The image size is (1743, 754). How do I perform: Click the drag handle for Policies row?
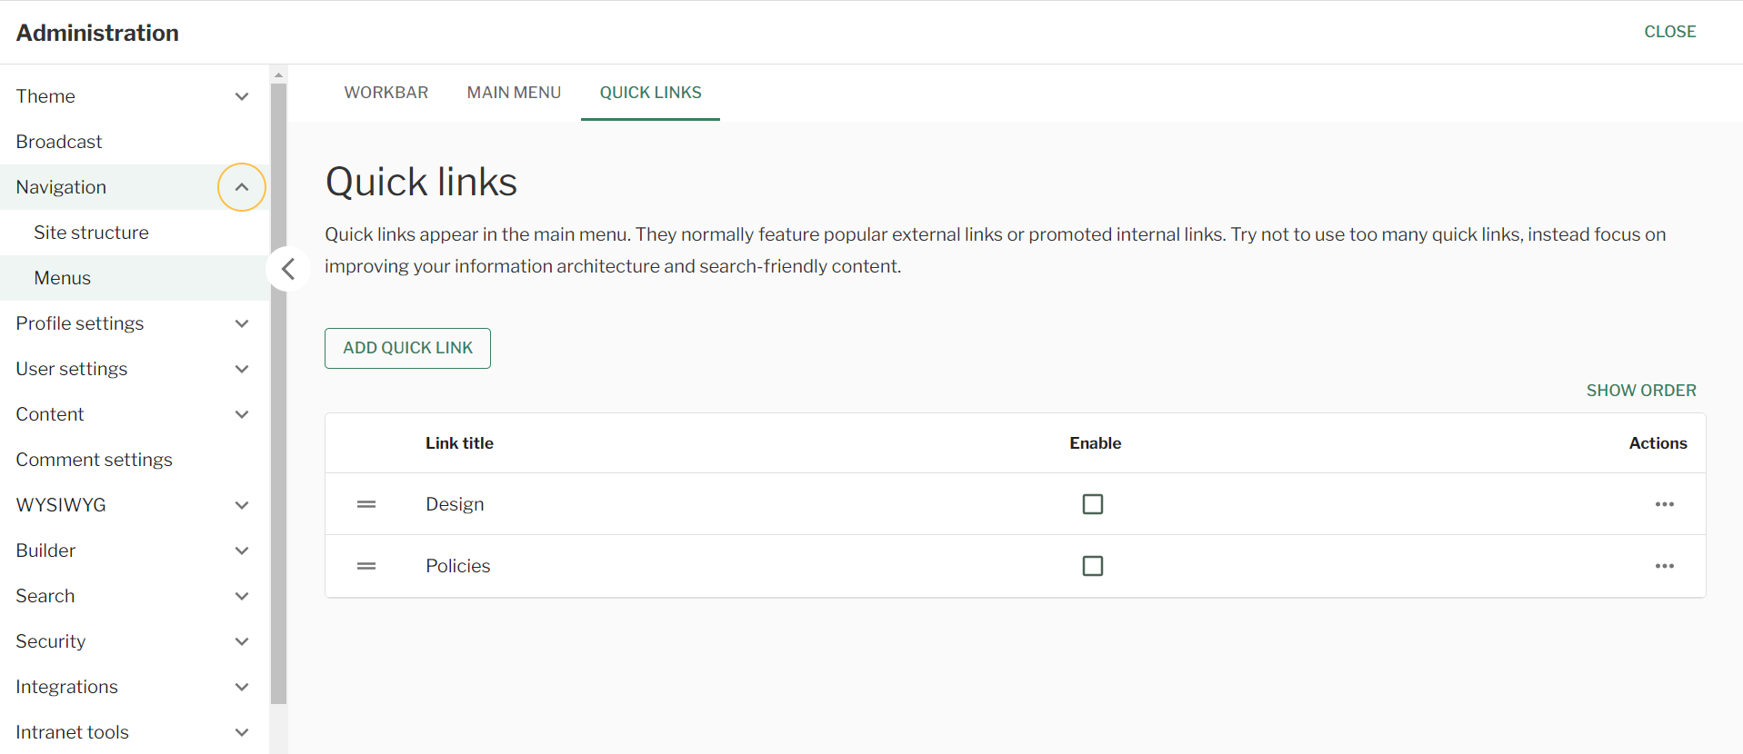click(x=366, y=566)
